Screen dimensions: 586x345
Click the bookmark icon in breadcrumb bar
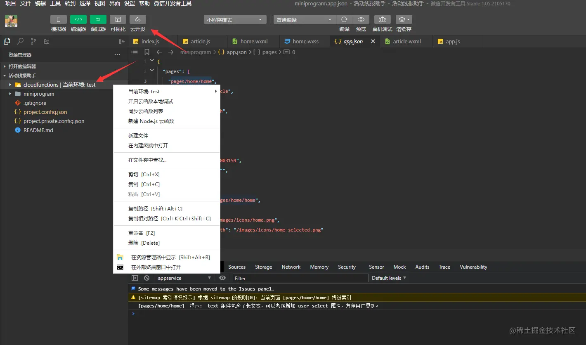pos(147,52)
